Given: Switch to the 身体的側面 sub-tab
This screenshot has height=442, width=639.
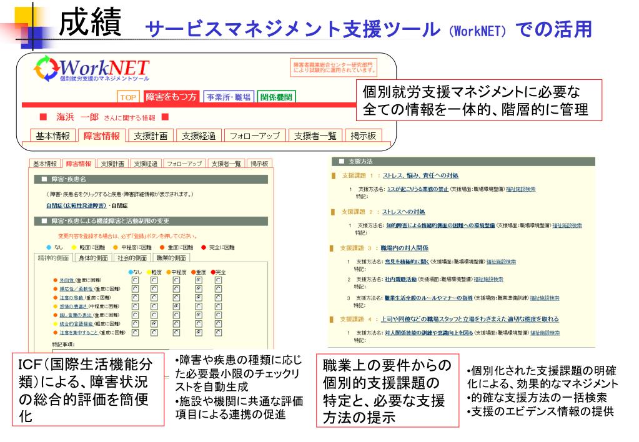Looking at the screenshot, I should click(93, 258).
